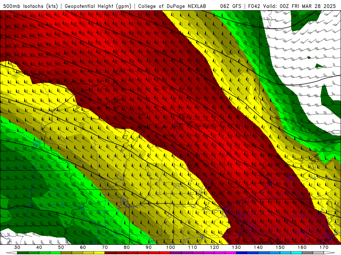Click the dark blue colorbar swatch above 130
The image size is (341, 255).
[x=242, y=253]
